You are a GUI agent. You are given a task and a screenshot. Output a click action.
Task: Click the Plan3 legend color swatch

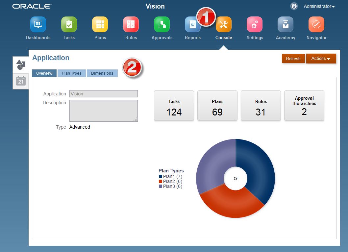(x=161, y=186)
